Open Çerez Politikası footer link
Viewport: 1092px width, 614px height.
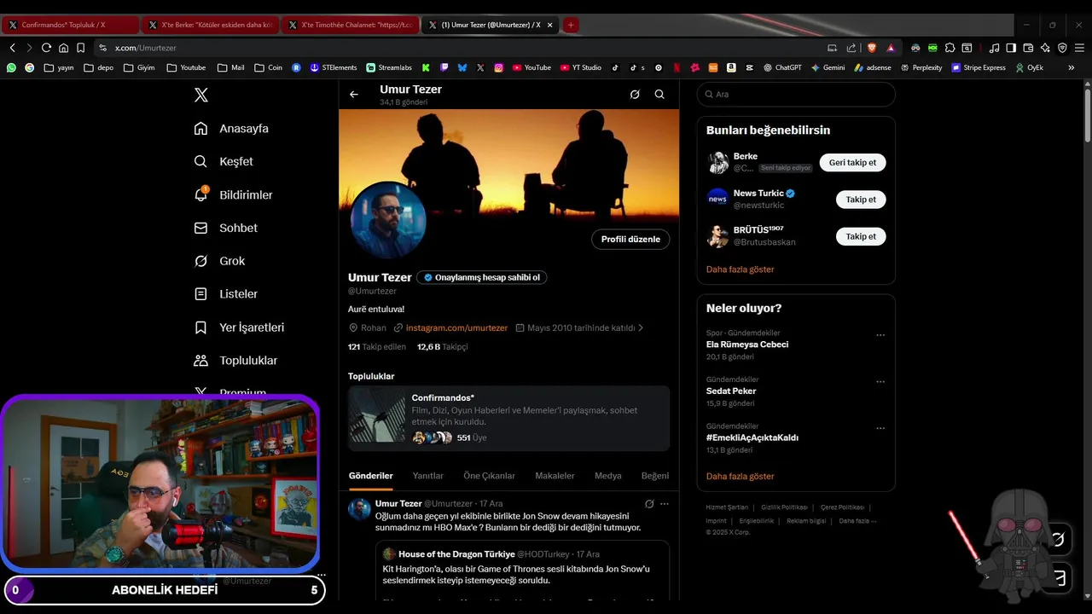coord(842,507)
